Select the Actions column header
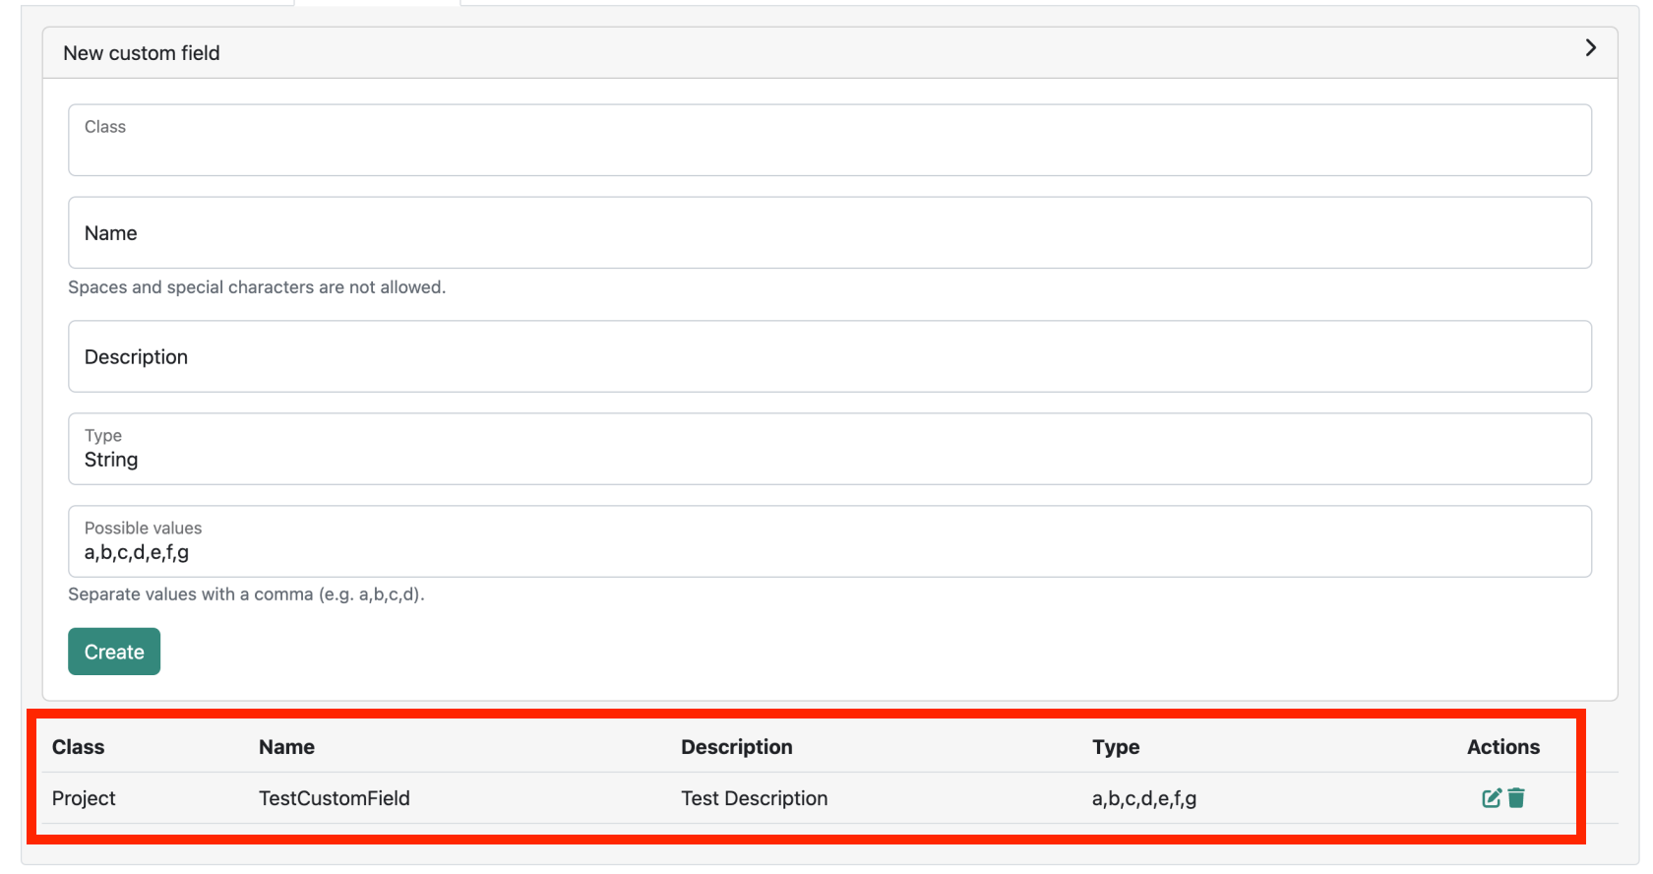Viewport: 1653px width, 874px height. tap(1503, 747)
